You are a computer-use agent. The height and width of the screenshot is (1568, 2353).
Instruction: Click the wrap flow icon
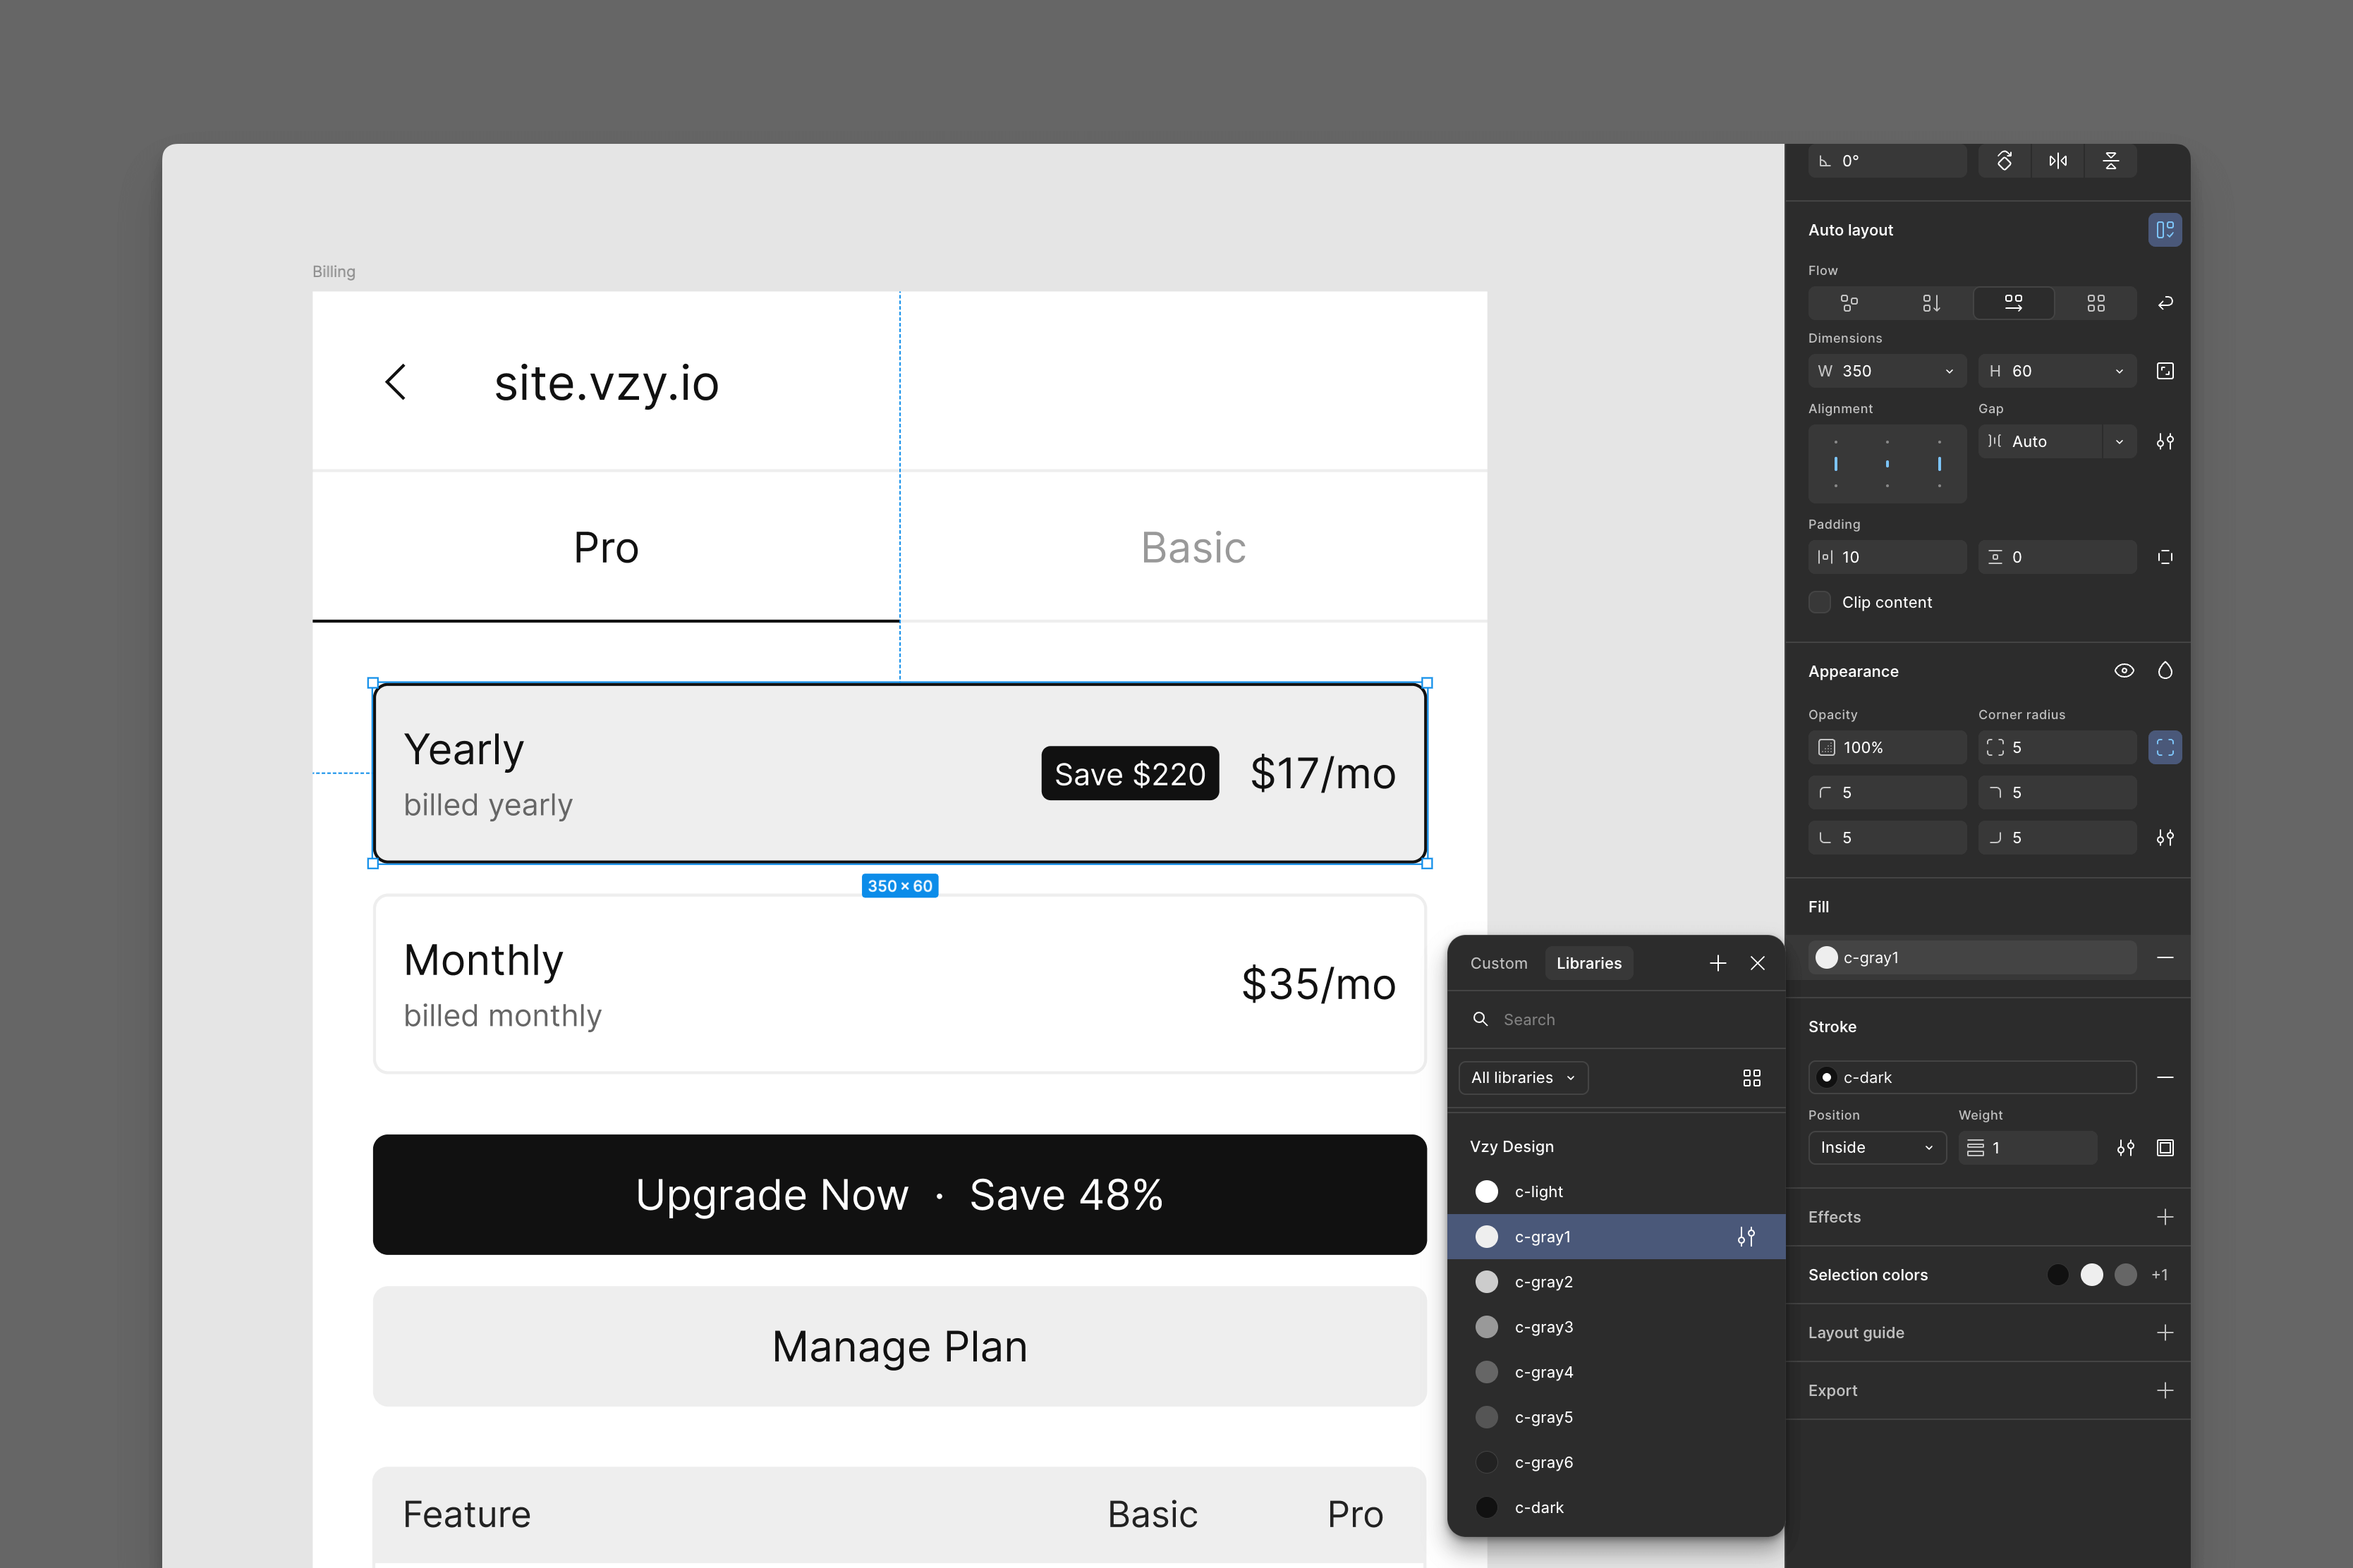tap(2165, 303)
